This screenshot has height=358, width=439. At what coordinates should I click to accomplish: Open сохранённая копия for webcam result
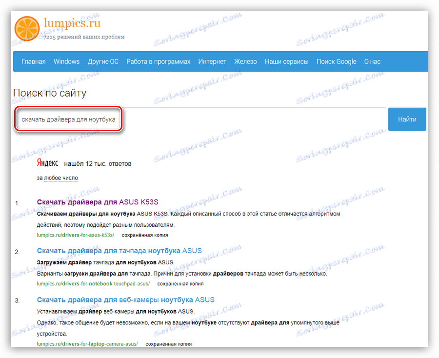click(169, 344)
